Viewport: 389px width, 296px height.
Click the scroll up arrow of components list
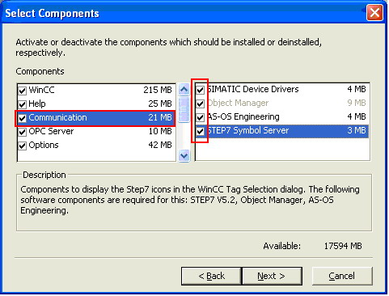(184, 90)
